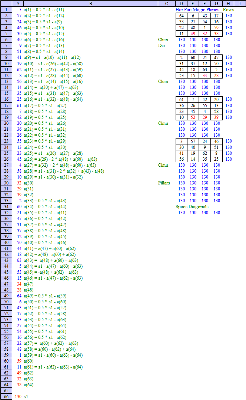The width and height of the screenshot is (246, 400).
Task: Click cell a(58) = a(60) - a(62) + a(64)
Action: 50,349
